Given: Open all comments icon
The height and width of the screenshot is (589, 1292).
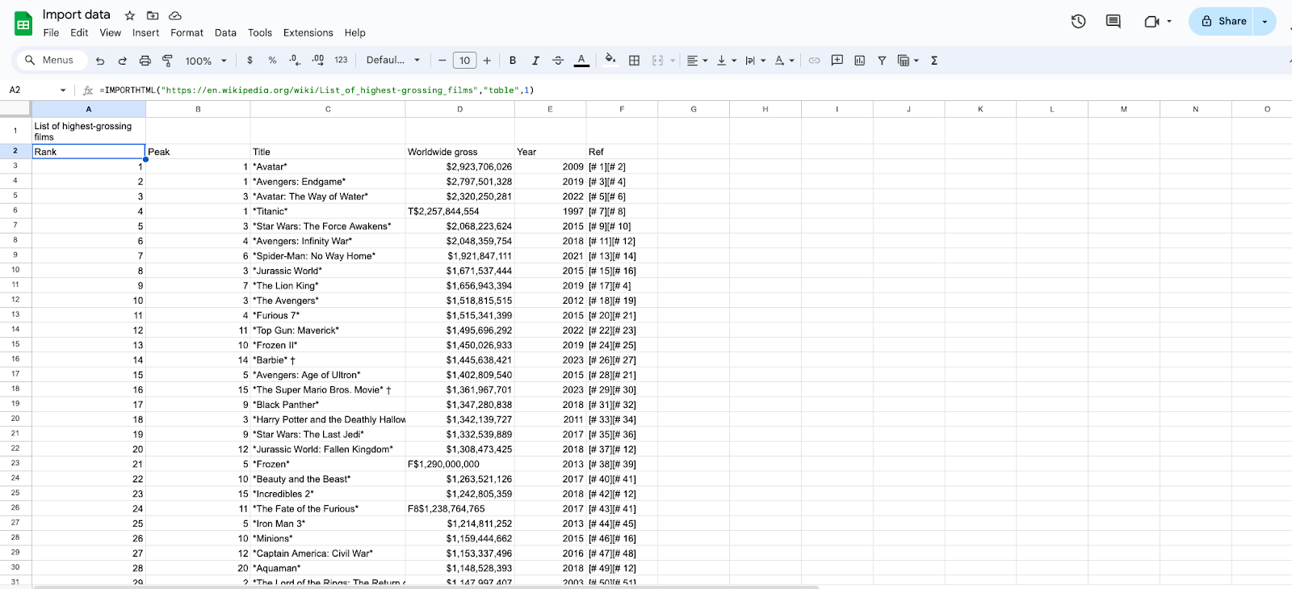Looking at the screenshot, I should tap(1113, 22).
